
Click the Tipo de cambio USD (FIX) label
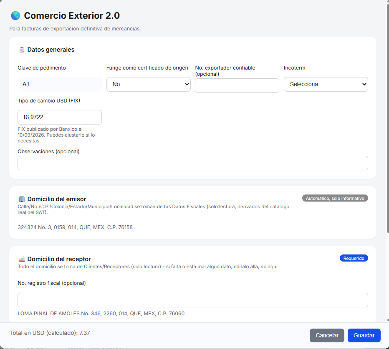tap(49, 101)
